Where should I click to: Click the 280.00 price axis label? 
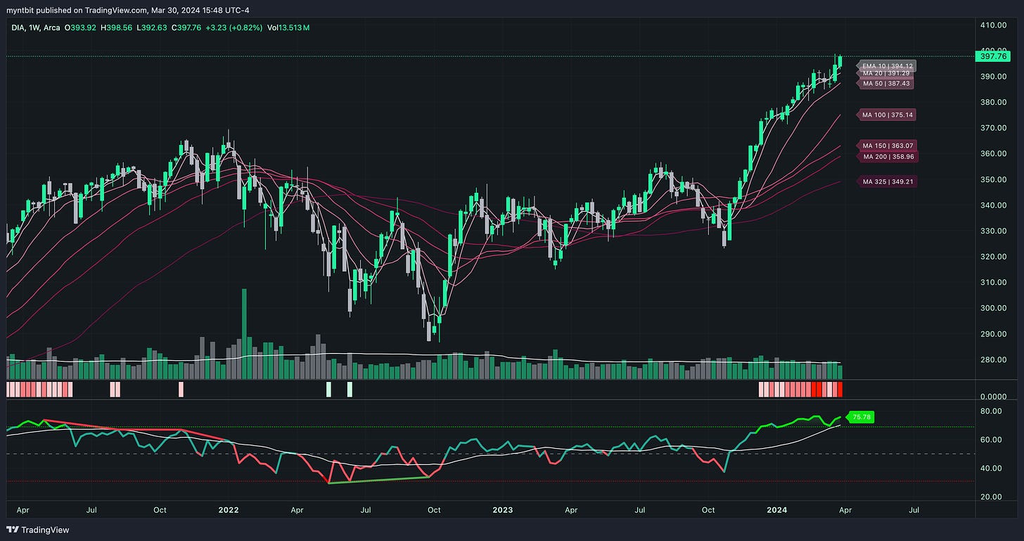994,359
